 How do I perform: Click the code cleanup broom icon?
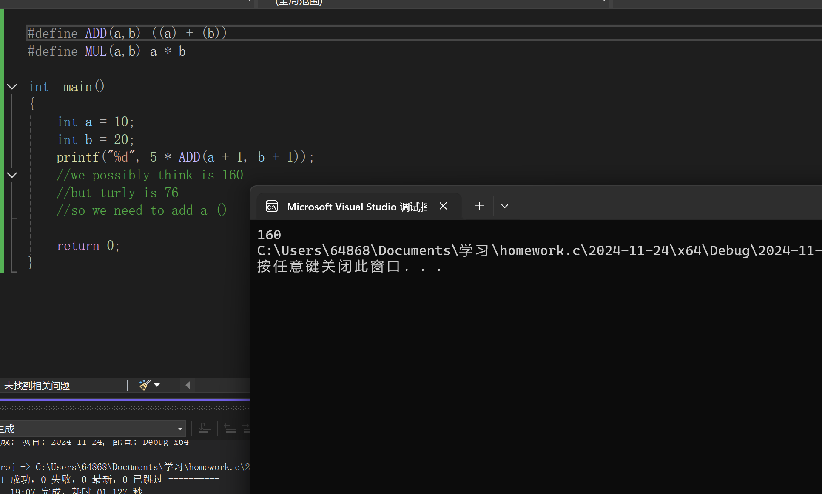(x=145, y=385)
